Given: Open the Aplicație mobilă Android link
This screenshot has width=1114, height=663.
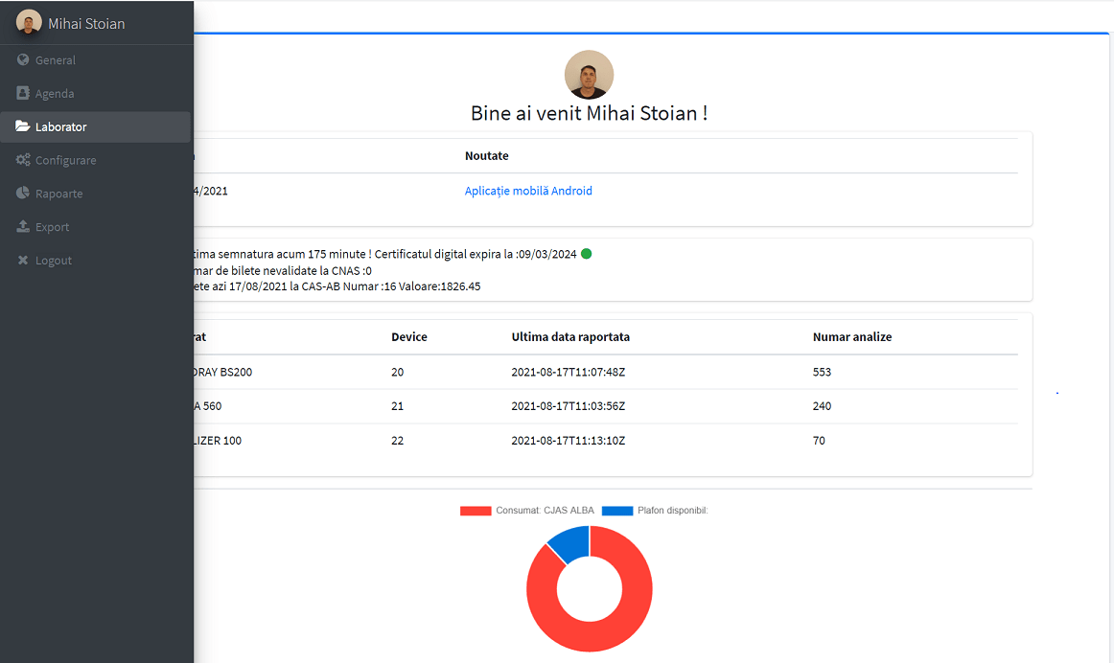Looking at the screenshot, I should click(x=528, y=191).
